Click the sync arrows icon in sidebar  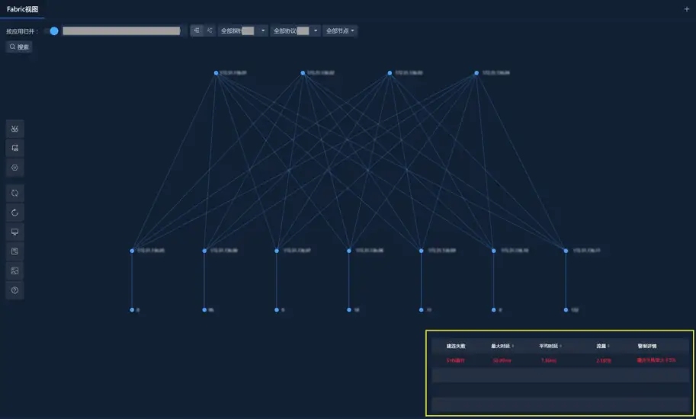point(14,193)
